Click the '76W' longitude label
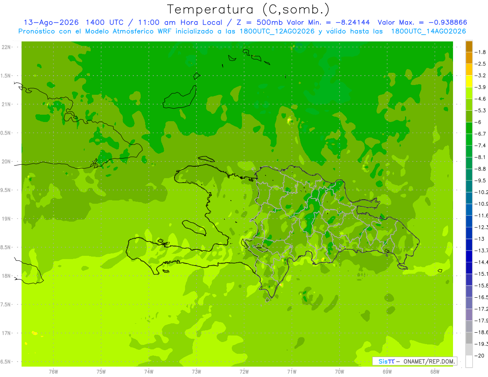 pos(53,372)
